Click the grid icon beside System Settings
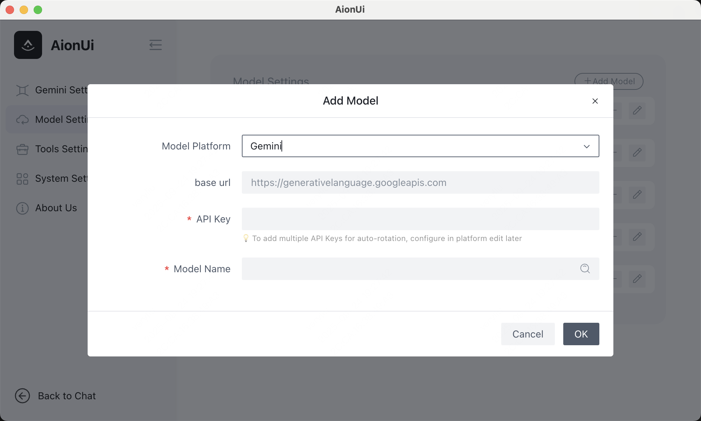The image size is (701, 421). click(22, 179)
